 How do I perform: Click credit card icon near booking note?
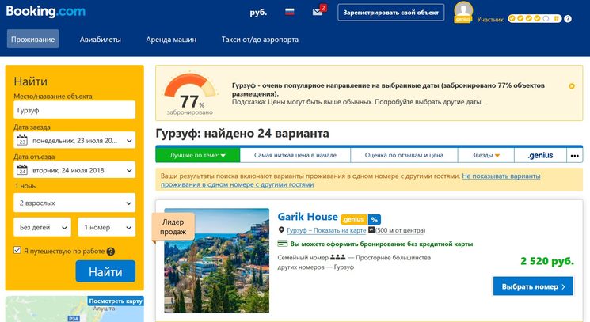282,244
